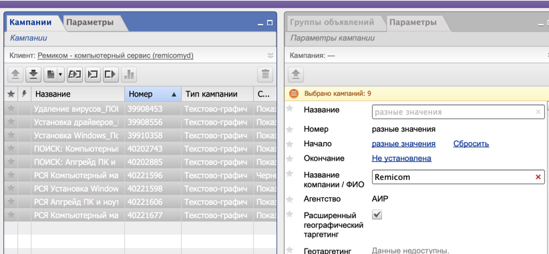This screenshot has height=254, width=549.
Task: Click the toolbar icon with left-pointing triangle in bracket
Action: click(93, 75)
